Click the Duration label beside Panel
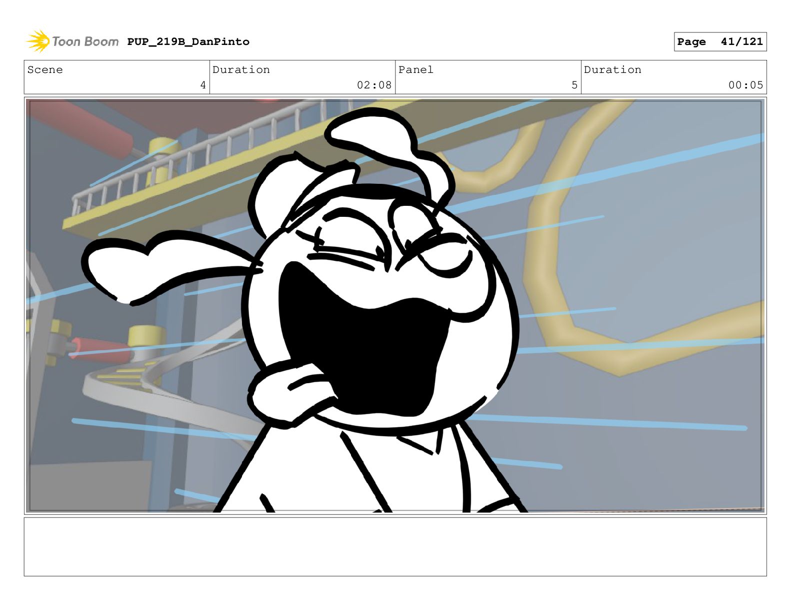791x612 pixels. coord(612,70)
